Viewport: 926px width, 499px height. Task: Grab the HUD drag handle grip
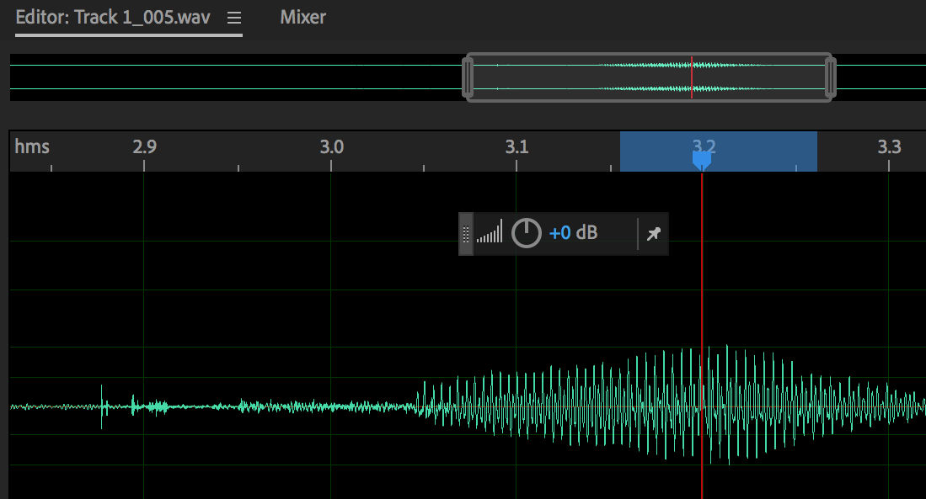pos(465,234)
